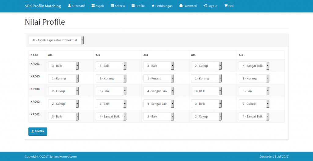
Task: Open KR003 AI4 Baik dropdown
Action: click(206, 104)
